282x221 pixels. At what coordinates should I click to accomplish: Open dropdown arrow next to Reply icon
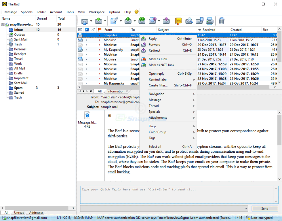click(x=135, y=21)
